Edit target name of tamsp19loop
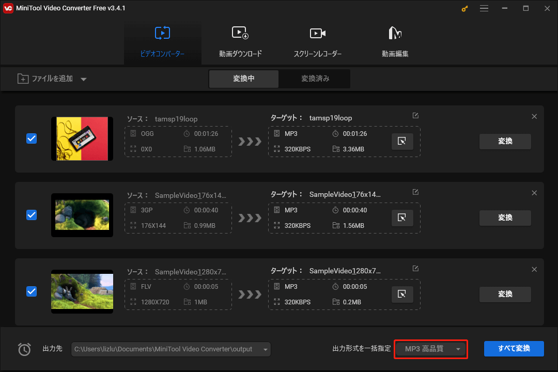The width and height of the screenshot is (558, 372). pyautogui.click(x=415, y=116)
